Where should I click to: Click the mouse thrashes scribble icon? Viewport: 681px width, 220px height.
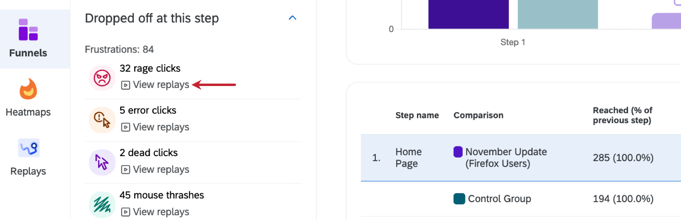pos(102,205)
